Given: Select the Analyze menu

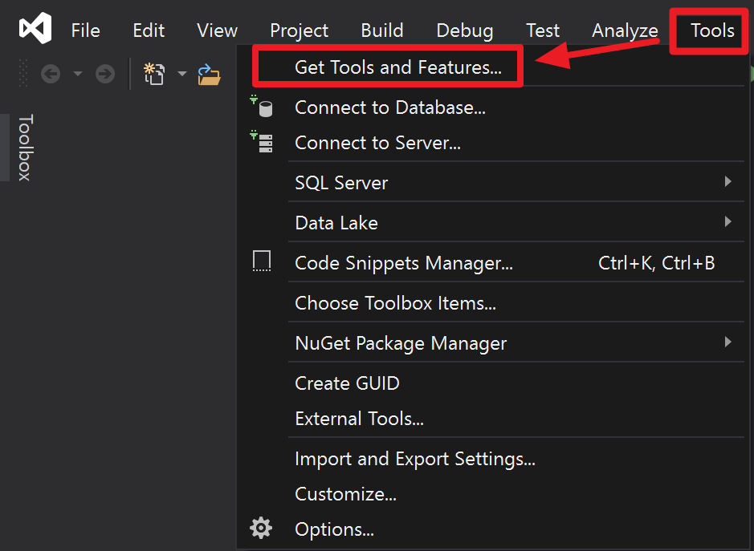Looking at the screenshot, I should (x=625, y=30).
